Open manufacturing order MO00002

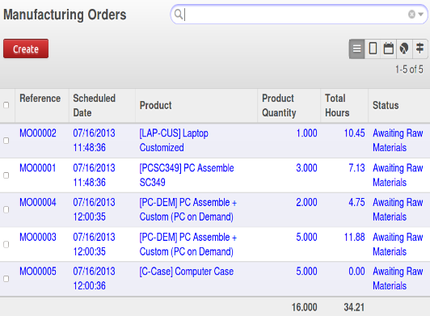point(38,133)
